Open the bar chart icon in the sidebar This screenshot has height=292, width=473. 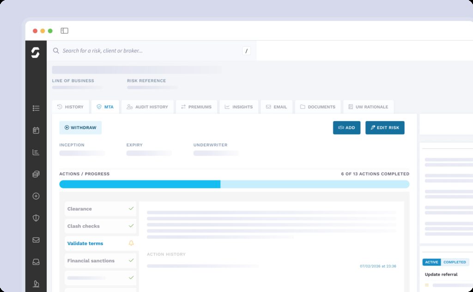coord(36,152)
